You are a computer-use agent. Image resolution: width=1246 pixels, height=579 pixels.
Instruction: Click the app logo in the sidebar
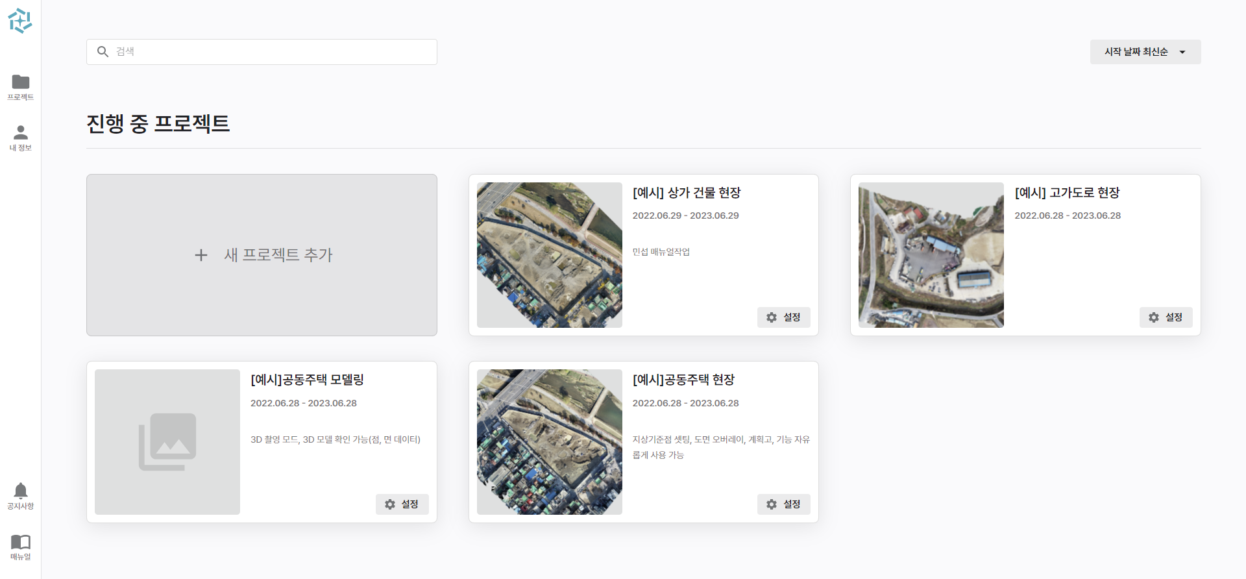tap(20, 21)
